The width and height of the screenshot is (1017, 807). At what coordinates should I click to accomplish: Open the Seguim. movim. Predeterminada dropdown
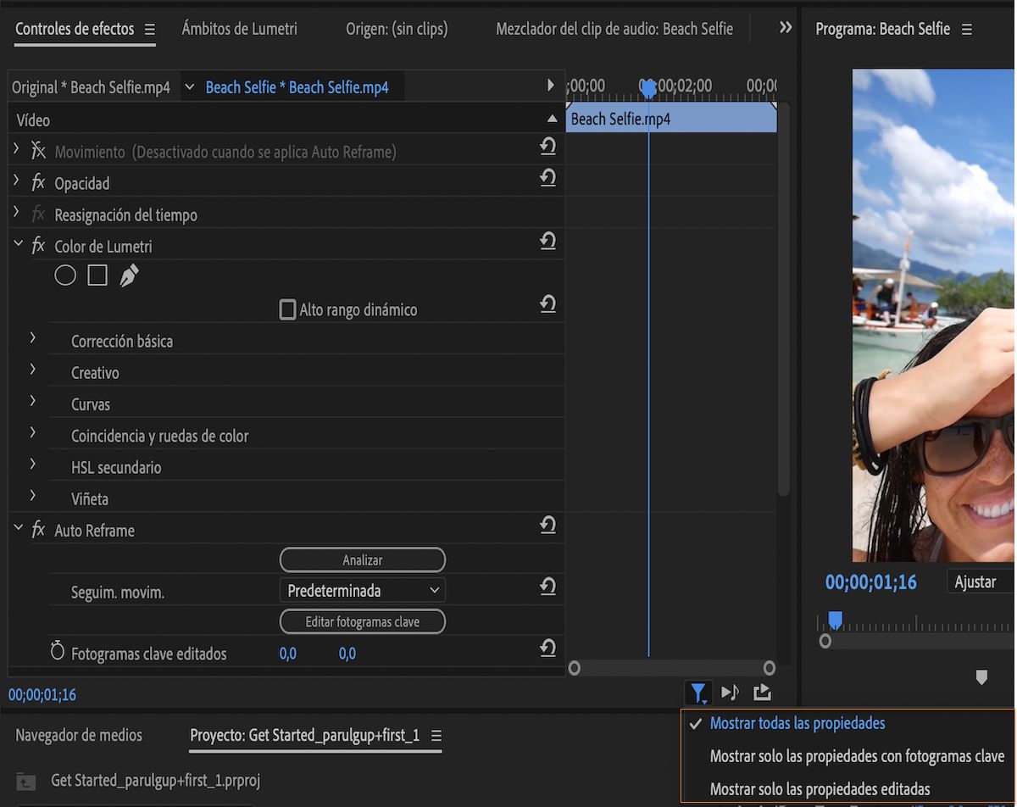point(362,591)
